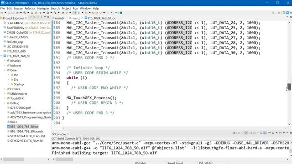Switch to the main.h editor tab
The width and height of the screenshot is (292, 164).
(x=58, y=18)
